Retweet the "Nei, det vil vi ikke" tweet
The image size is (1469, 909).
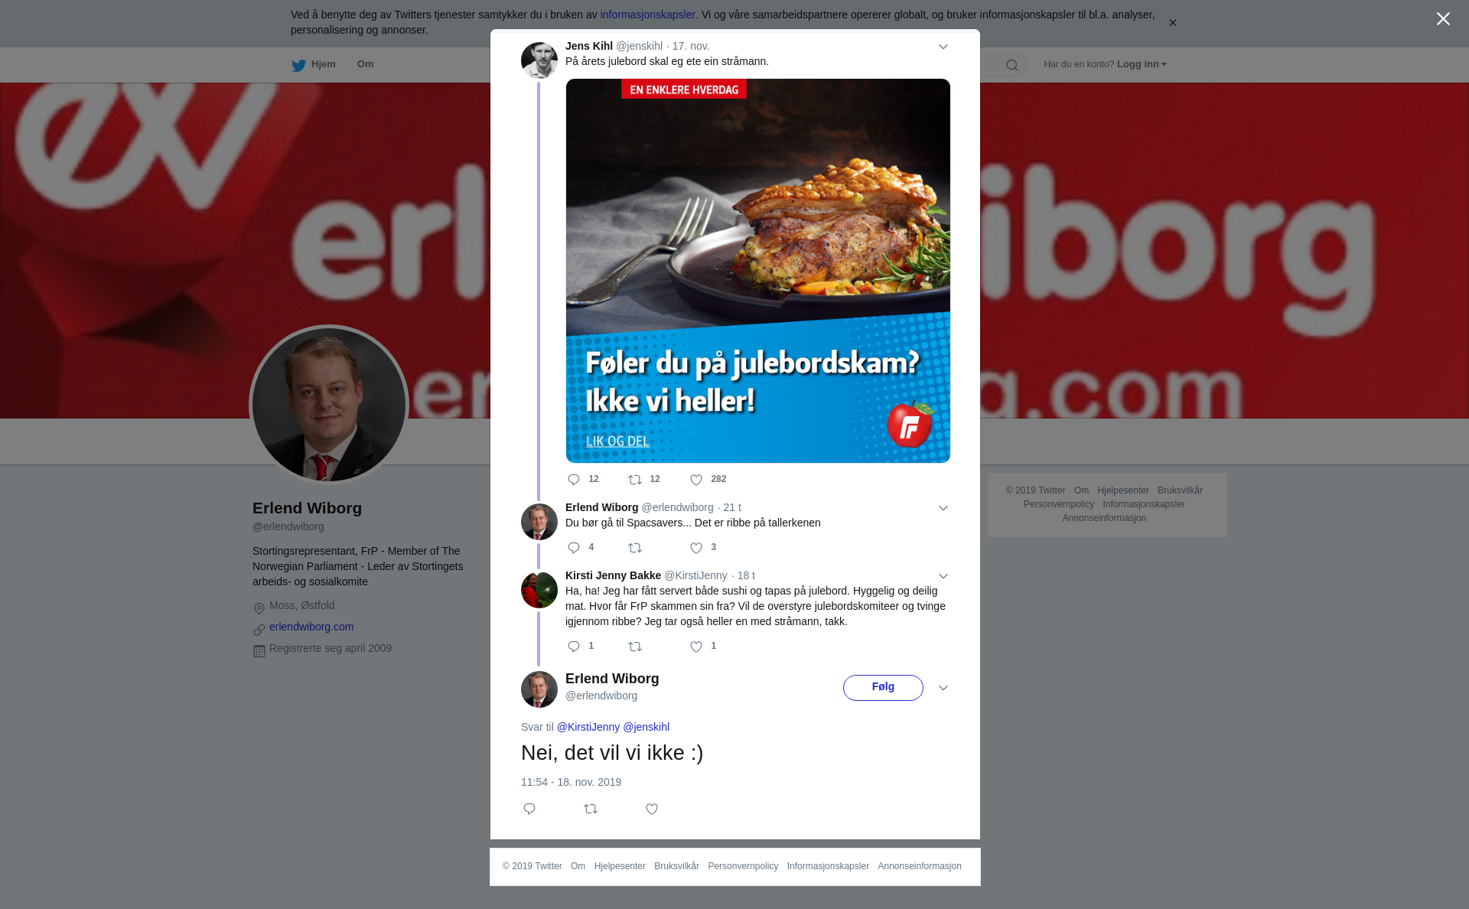591,809
